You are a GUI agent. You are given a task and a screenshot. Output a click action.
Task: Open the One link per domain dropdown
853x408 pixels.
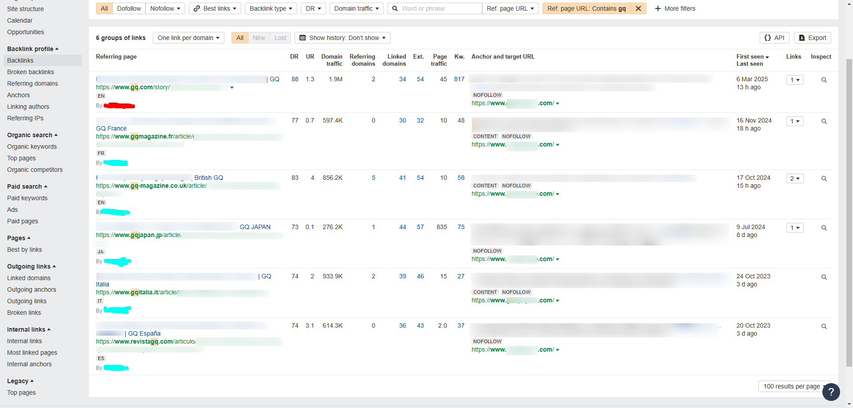coord(188,38)
